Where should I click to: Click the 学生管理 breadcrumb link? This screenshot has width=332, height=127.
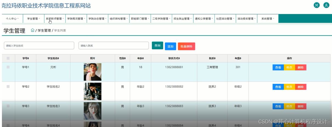(44, 31)
